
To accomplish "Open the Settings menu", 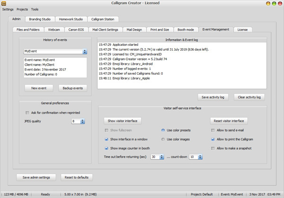I will pos(8,9).
